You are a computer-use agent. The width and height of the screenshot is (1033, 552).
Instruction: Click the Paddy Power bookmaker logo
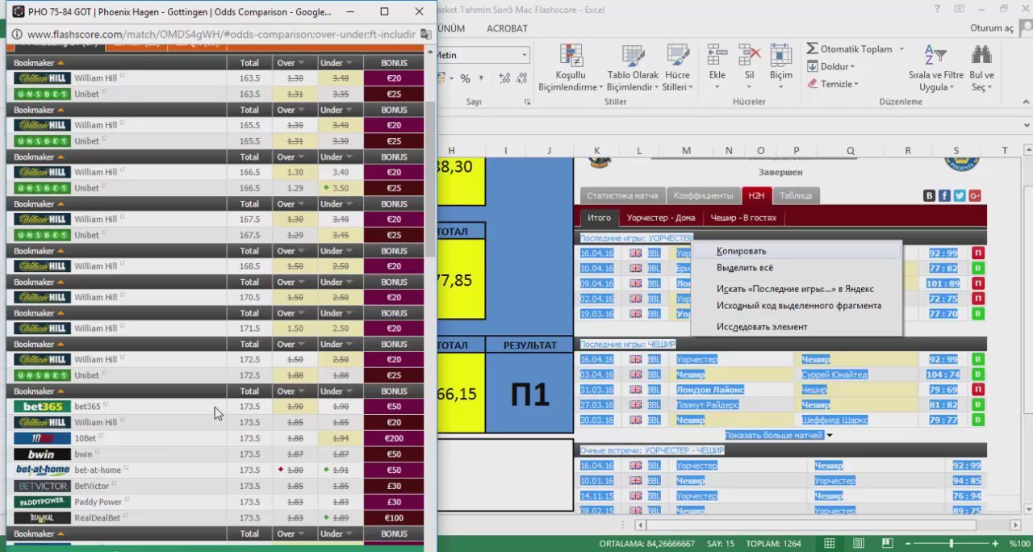tap(42, 502)
